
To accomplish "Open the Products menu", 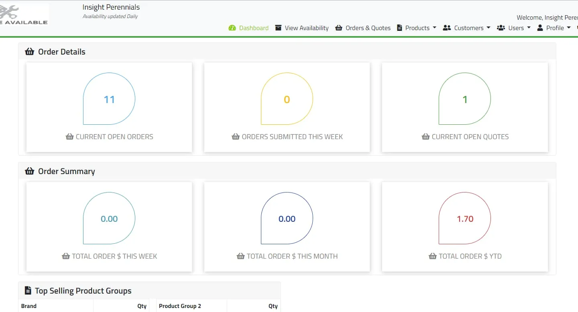I will point(417,28).
